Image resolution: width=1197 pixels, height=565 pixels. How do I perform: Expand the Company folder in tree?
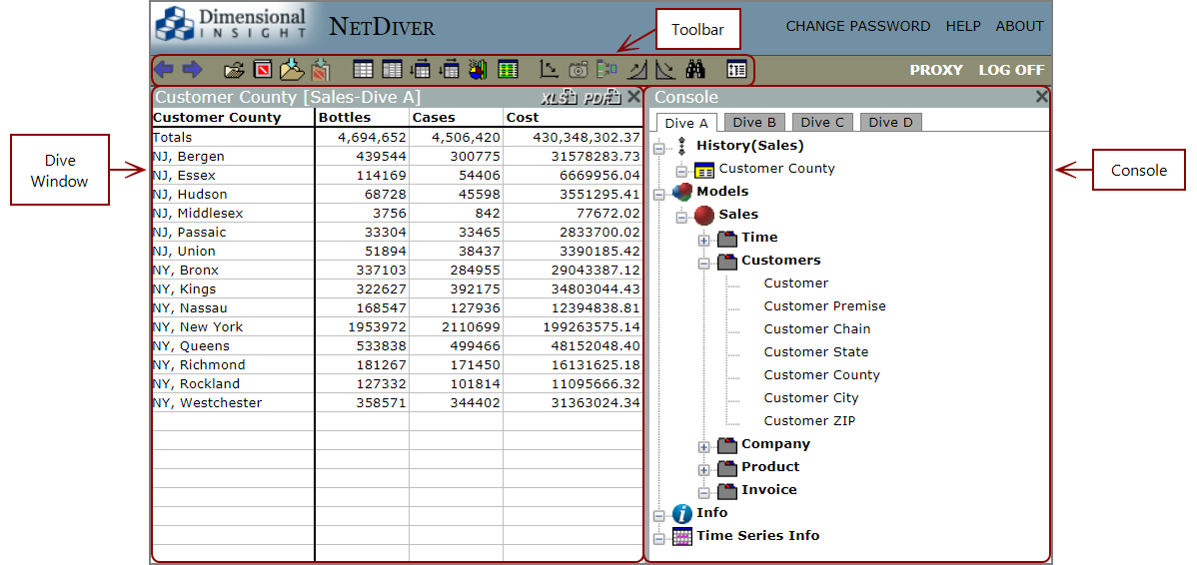click(703, 446)
